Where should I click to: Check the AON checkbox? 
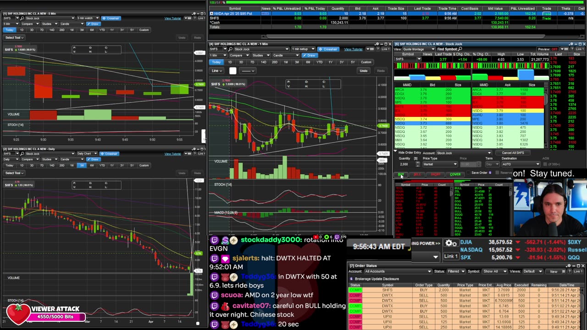click(545, 163)
